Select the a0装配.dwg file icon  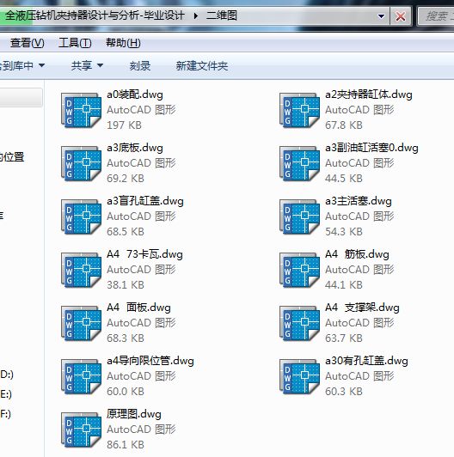click(x=81, y=111)
